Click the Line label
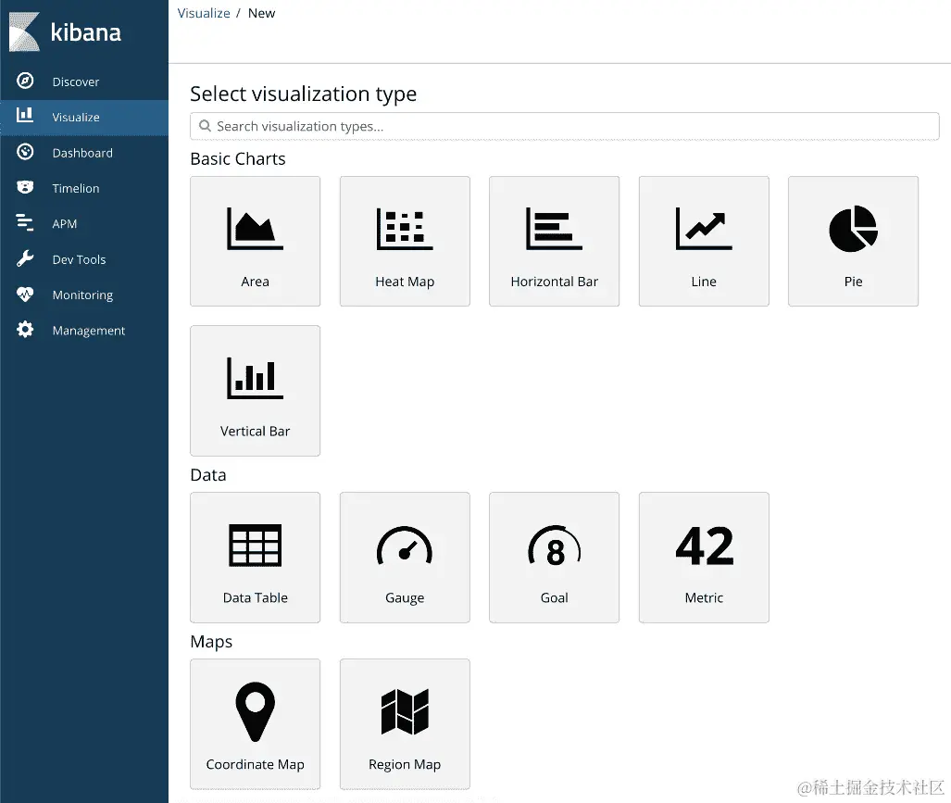Screen dimensions: 951x803 [704, 282]
